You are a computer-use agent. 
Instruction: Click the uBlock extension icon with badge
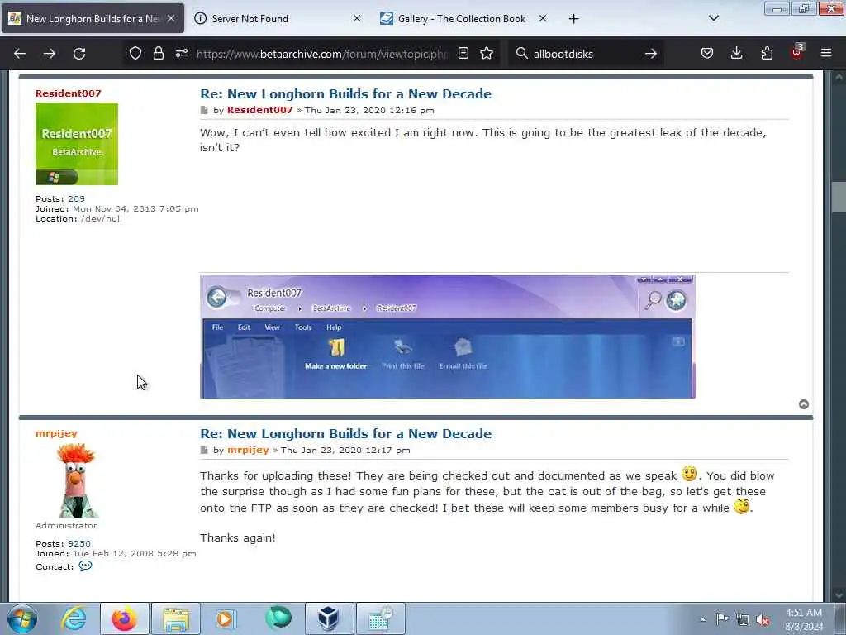(x=797, y=52)
